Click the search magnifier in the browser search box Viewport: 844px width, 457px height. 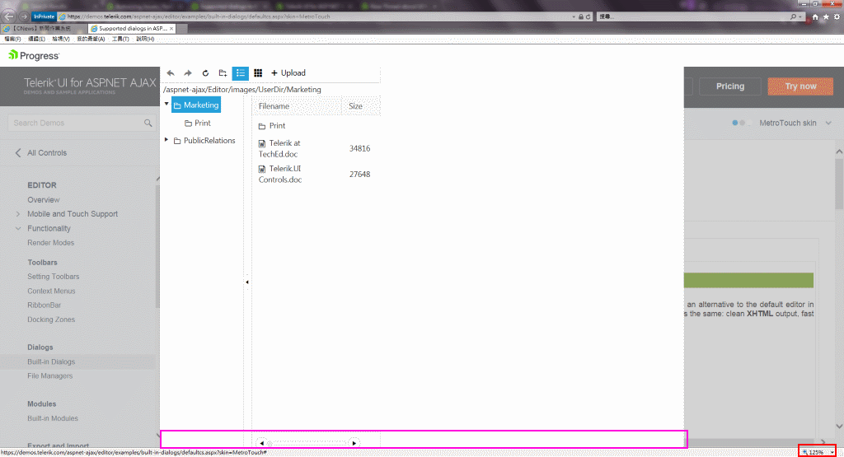tap(794, 16)
